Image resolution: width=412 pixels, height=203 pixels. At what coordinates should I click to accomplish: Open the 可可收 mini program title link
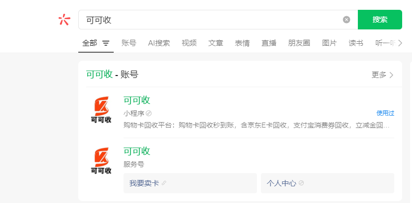coord(137,100)
